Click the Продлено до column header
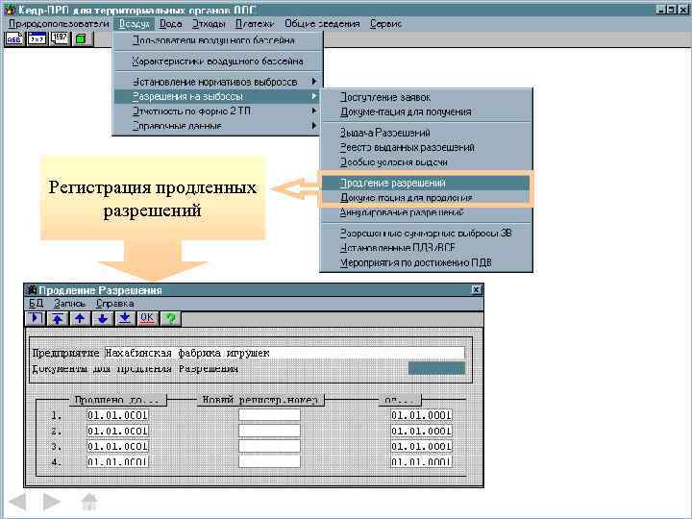The image size is (692, 519). (118, 400)
